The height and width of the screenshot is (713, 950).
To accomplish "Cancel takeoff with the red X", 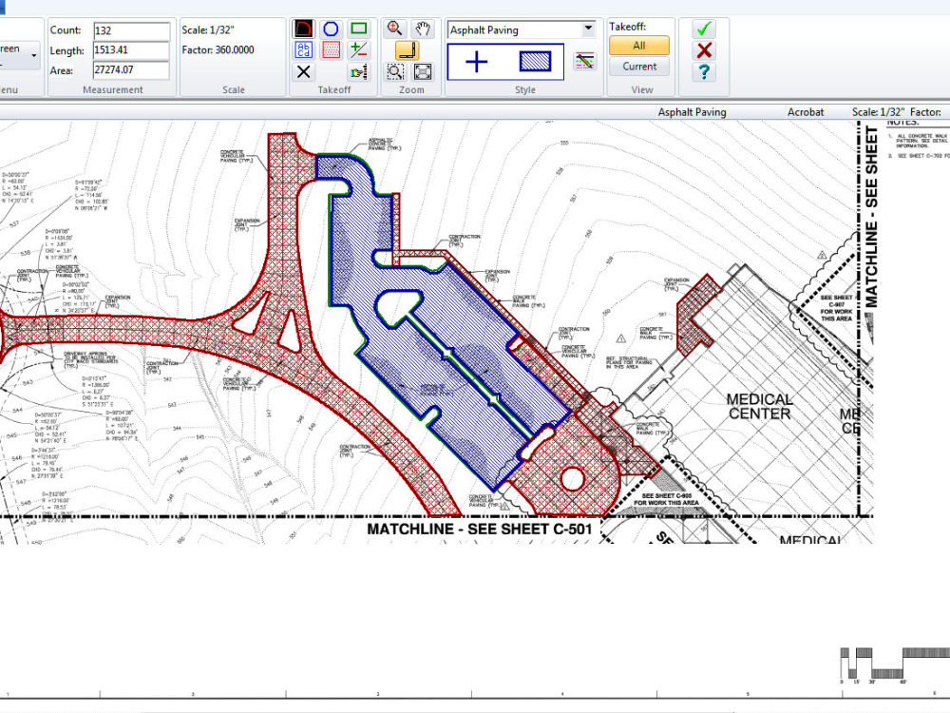I will [704, 50].
